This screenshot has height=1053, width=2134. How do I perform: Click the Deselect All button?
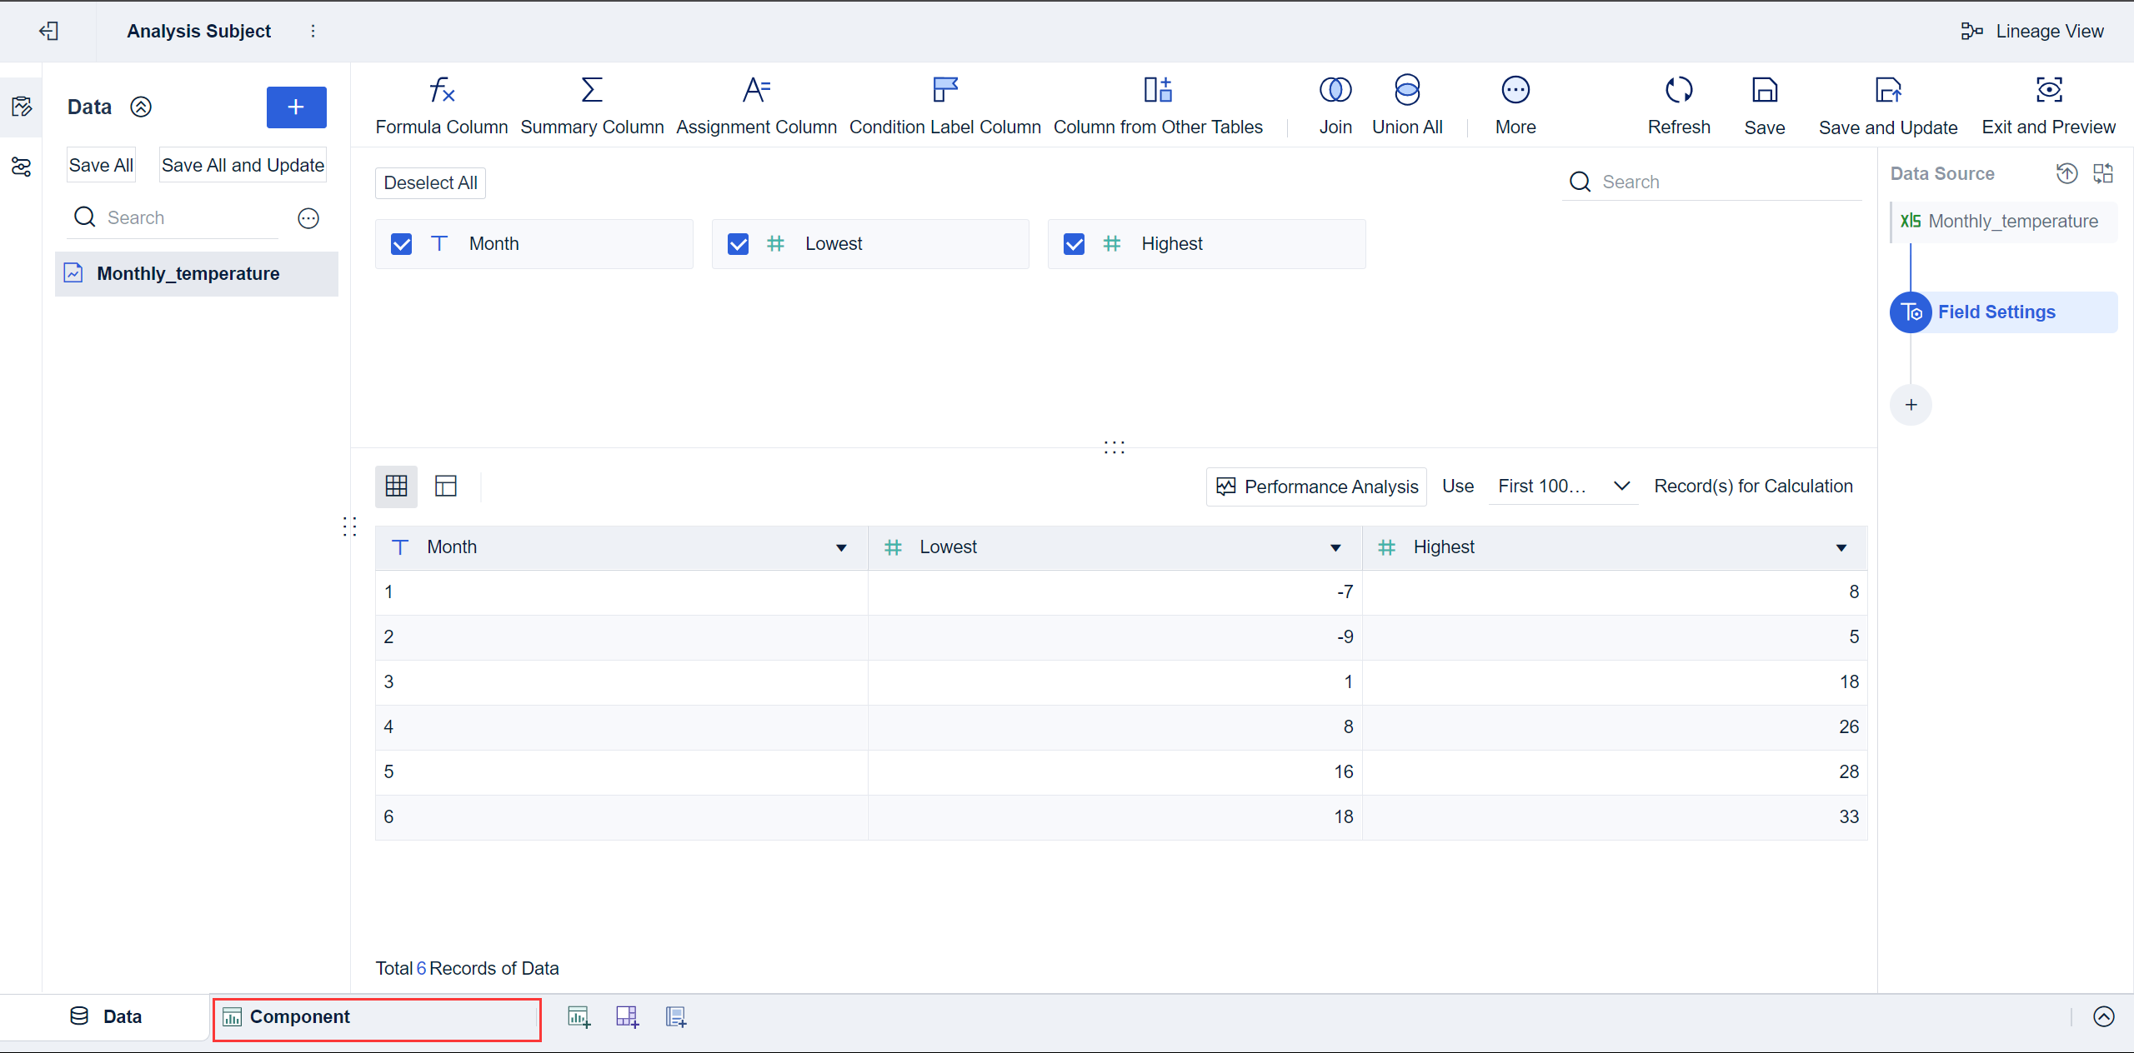[x=430, y=183]
